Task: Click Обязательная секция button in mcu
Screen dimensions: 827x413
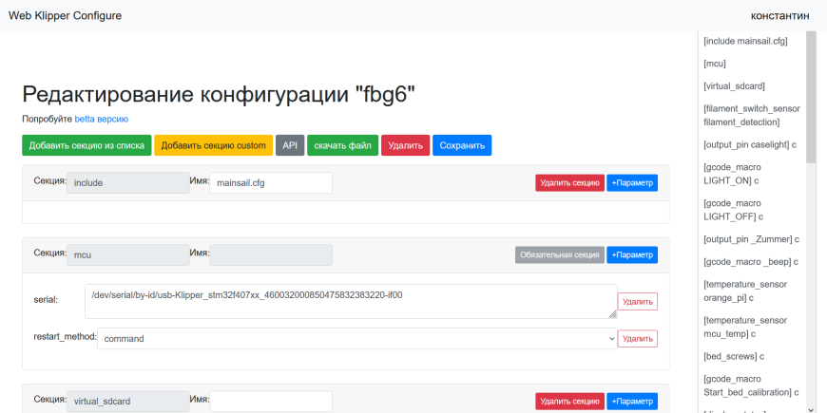Action: [x=560, y=255]
